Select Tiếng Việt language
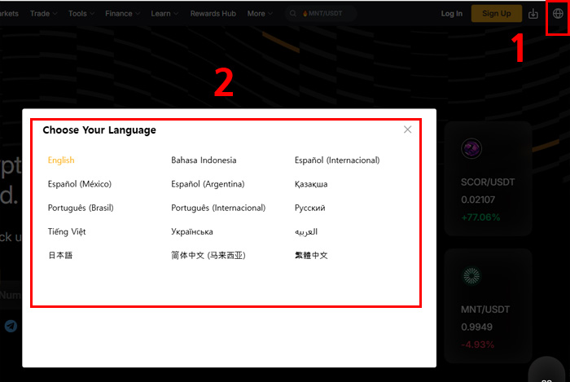570x382 pixels. coord(67,231)
